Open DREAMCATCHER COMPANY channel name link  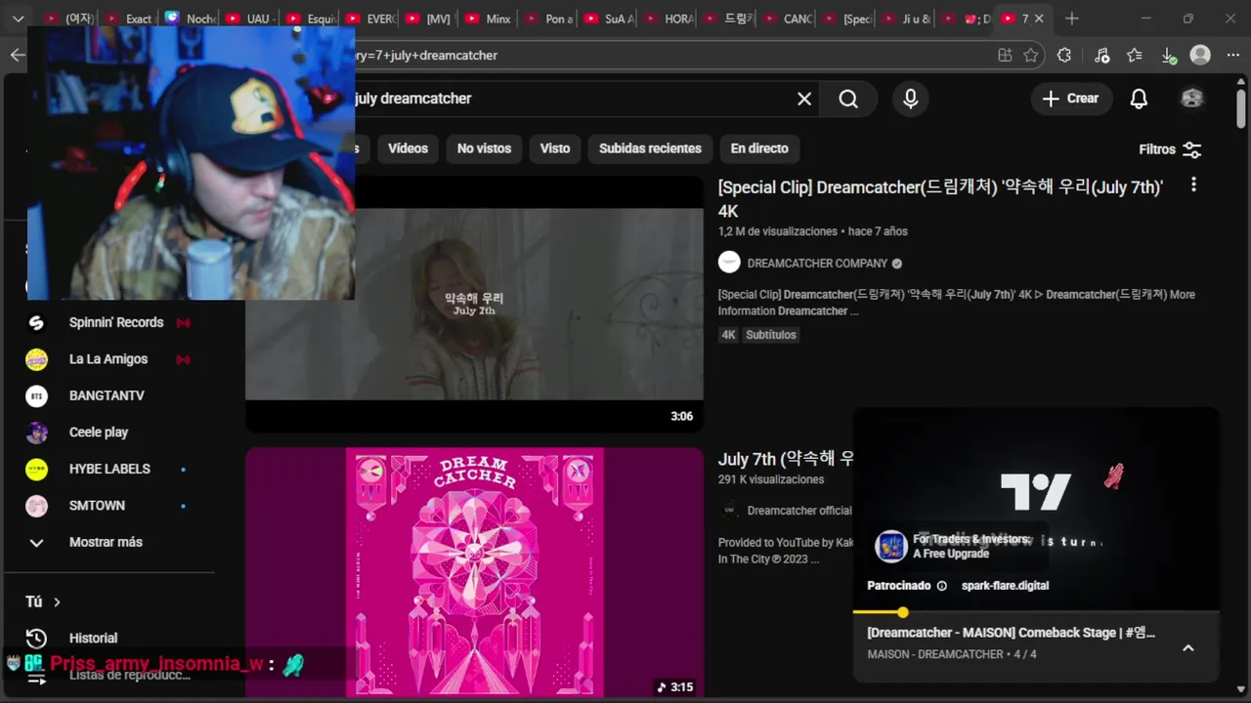(x=817, y=263)
